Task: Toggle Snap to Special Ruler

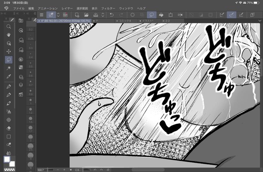Action: coord(231,15)
